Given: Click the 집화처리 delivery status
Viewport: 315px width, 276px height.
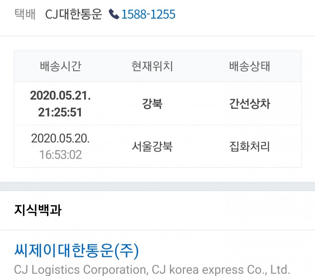Looking at the screenshot, I should [x=249, y=146].
